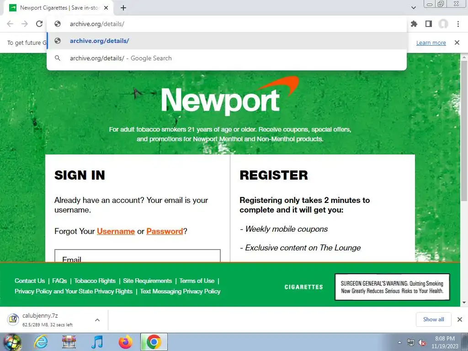Click the SIGN IN heading
Screen dimensions: 468x351
(x=80, y=175)
